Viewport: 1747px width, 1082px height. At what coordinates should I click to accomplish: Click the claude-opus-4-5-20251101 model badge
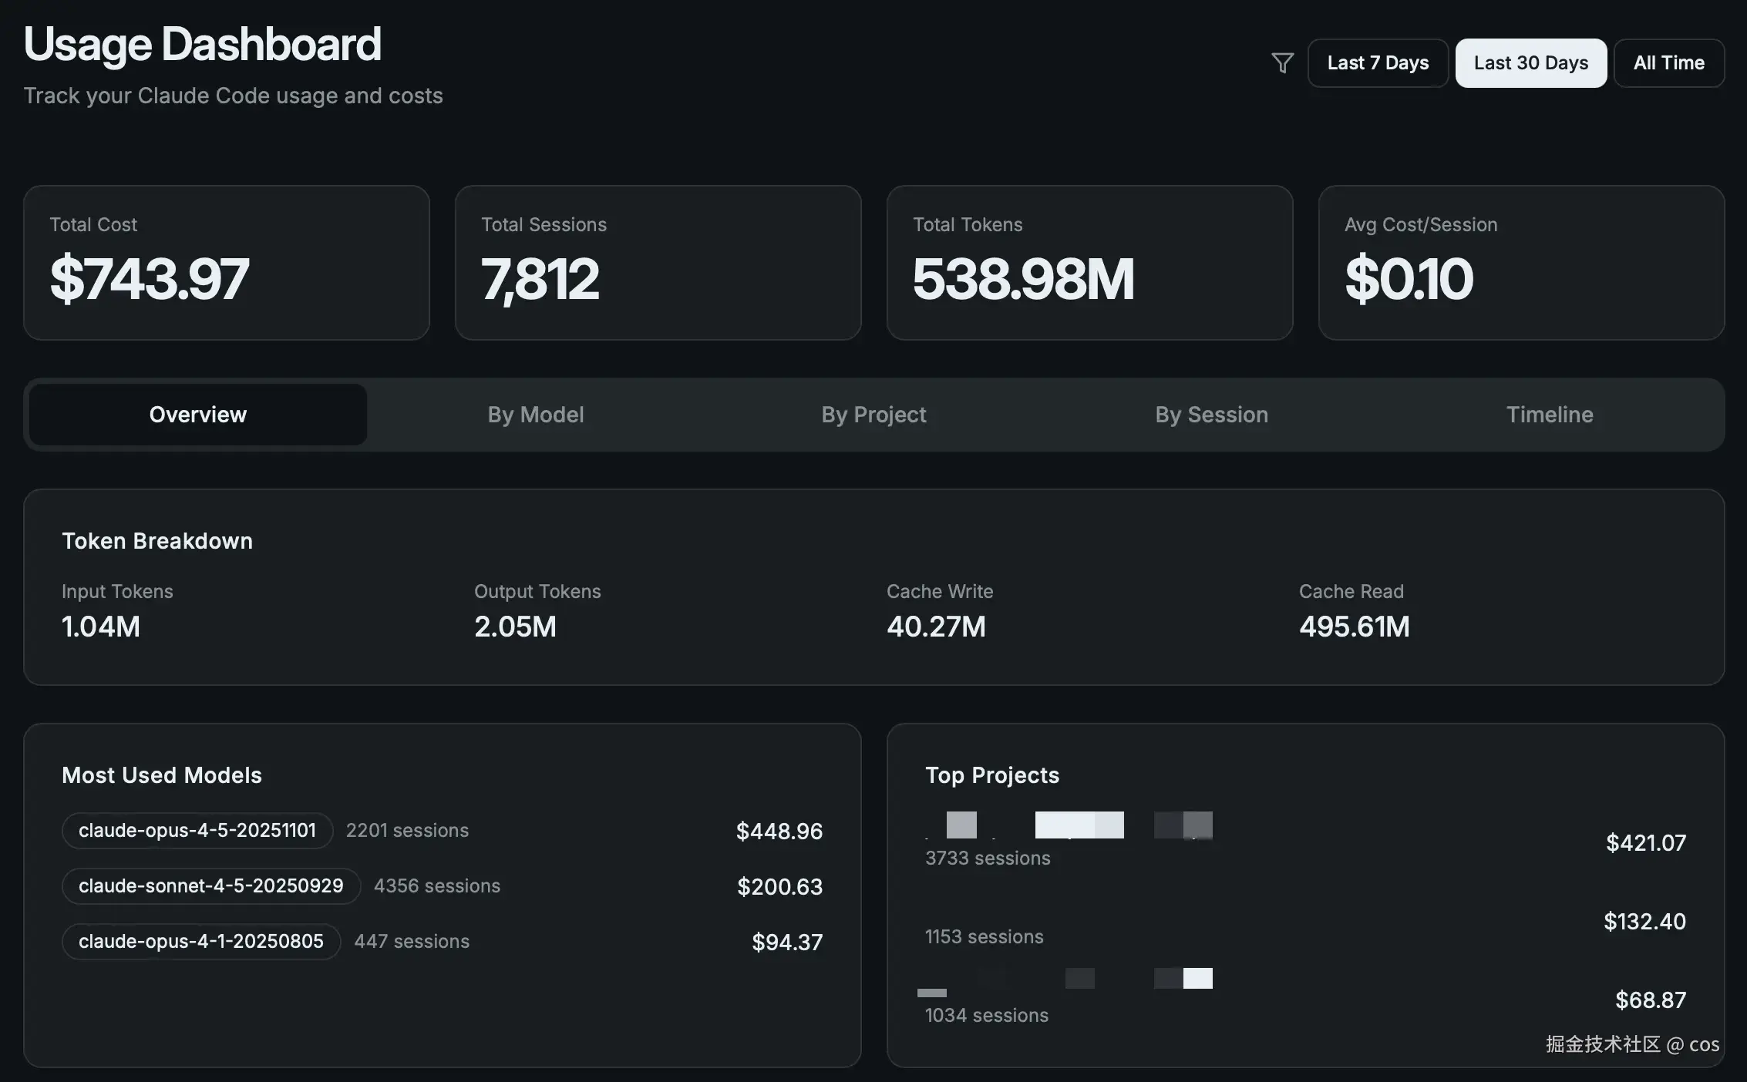197,831
